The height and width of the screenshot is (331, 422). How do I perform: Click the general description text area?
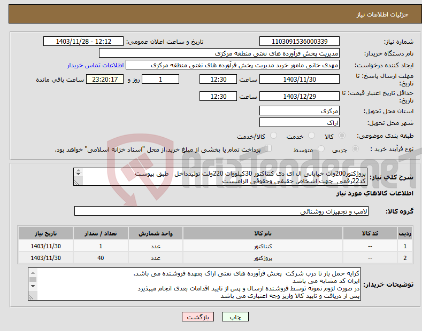(220, 177)
